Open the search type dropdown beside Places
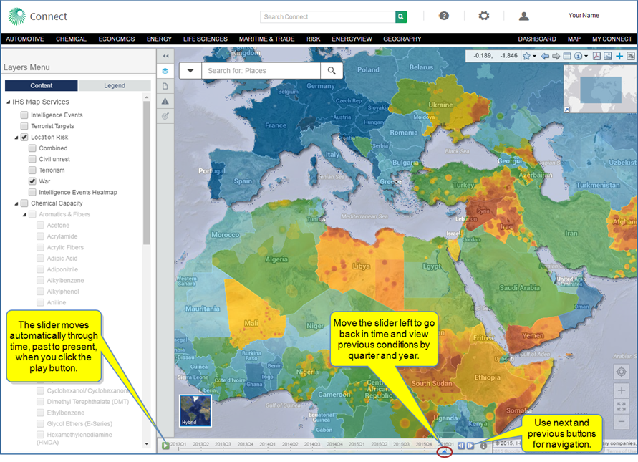638x462 pixels. click(190, 70)
